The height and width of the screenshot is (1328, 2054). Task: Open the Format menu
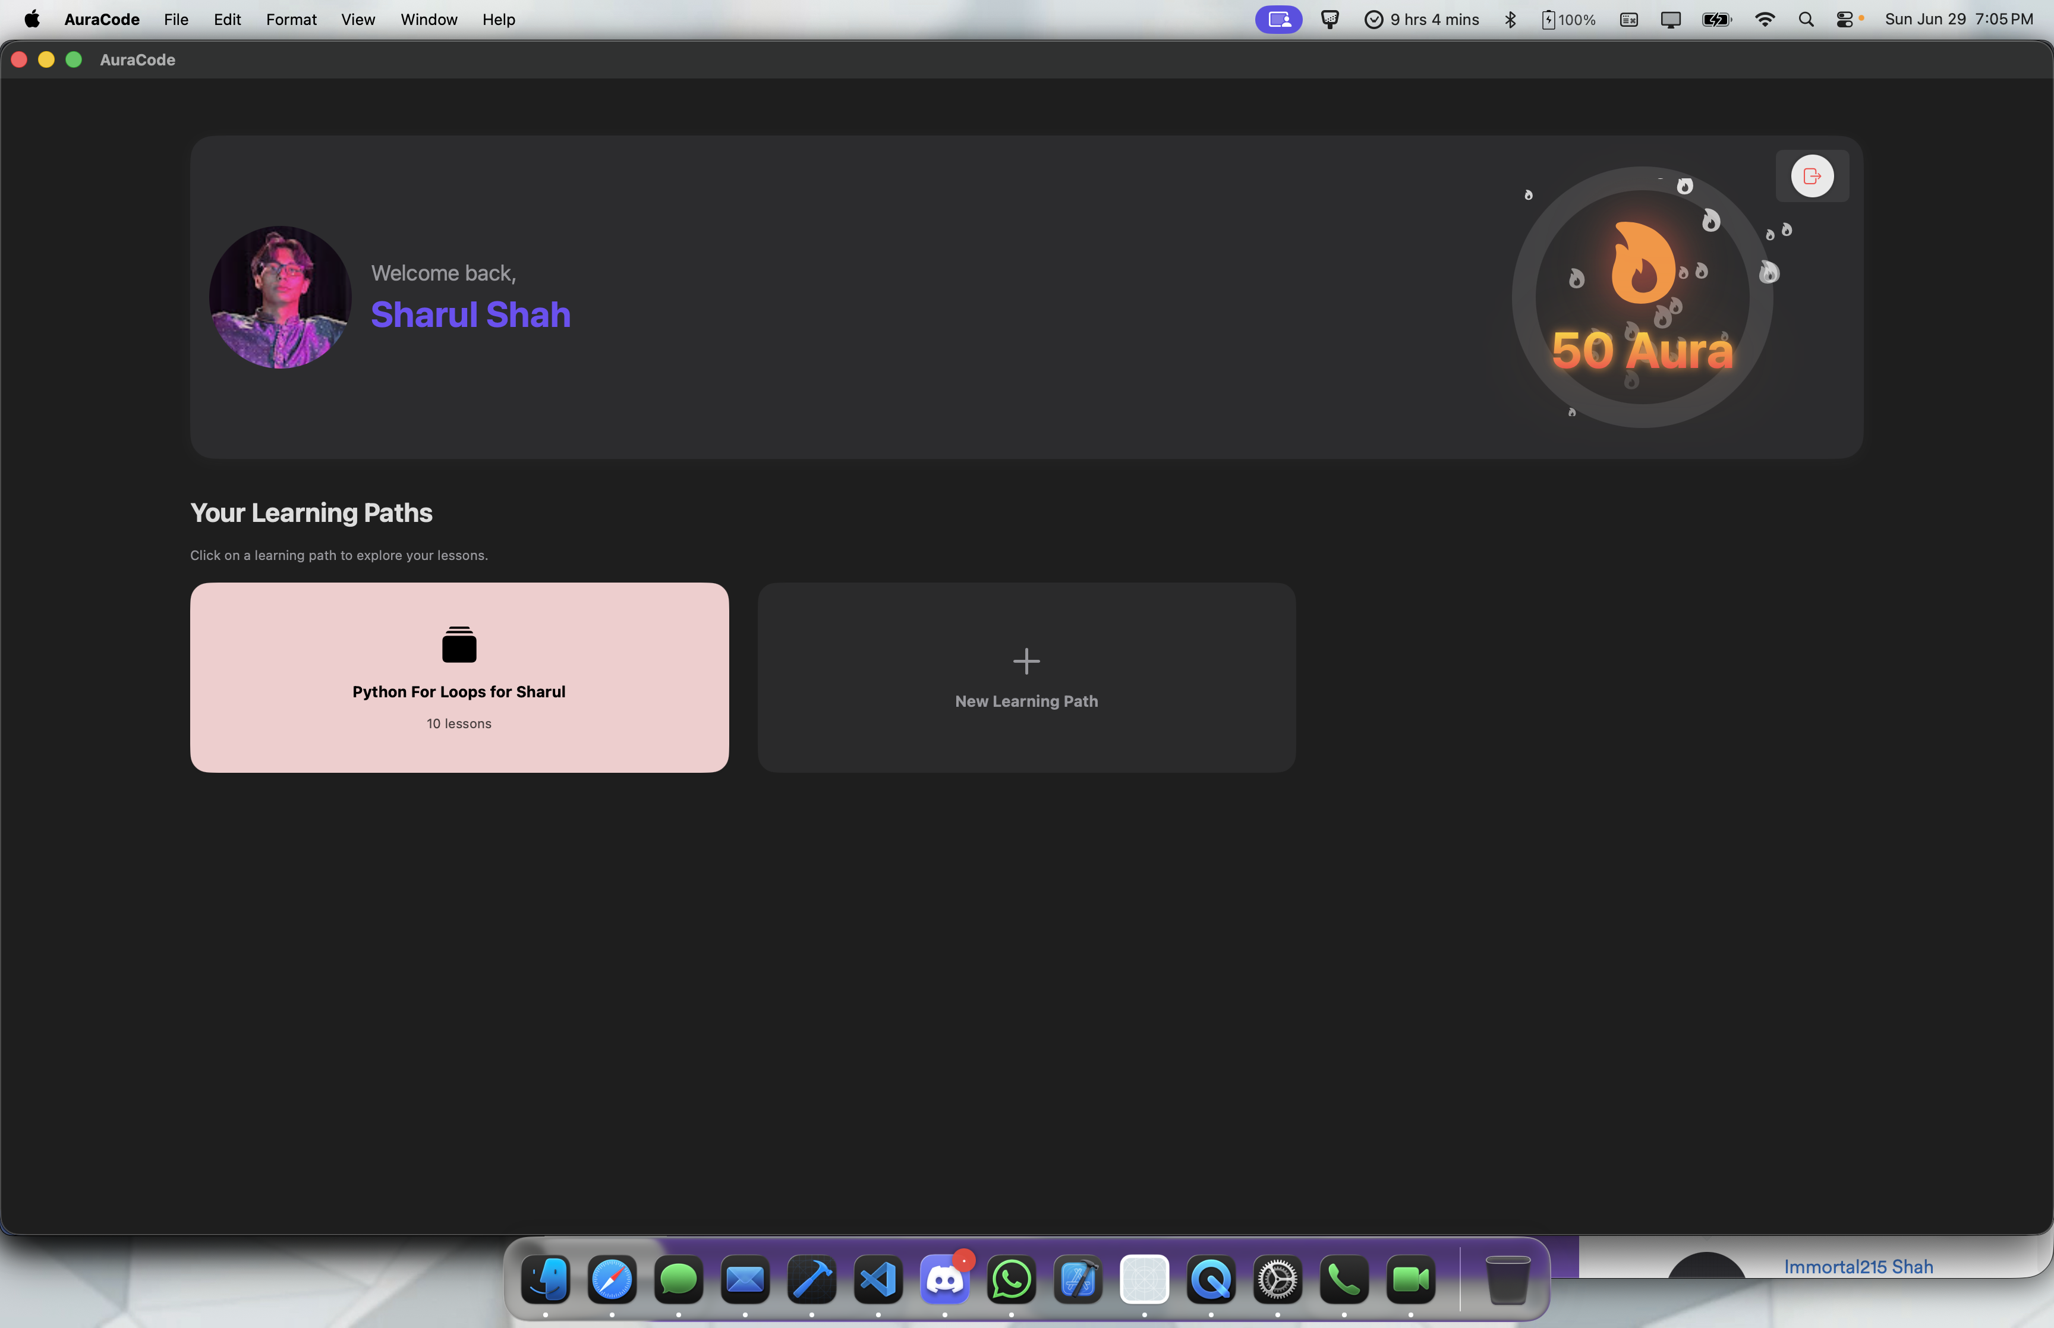point(291,19)
